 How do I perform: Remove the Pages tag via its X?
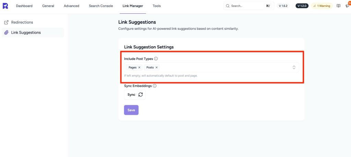[139, 67]
